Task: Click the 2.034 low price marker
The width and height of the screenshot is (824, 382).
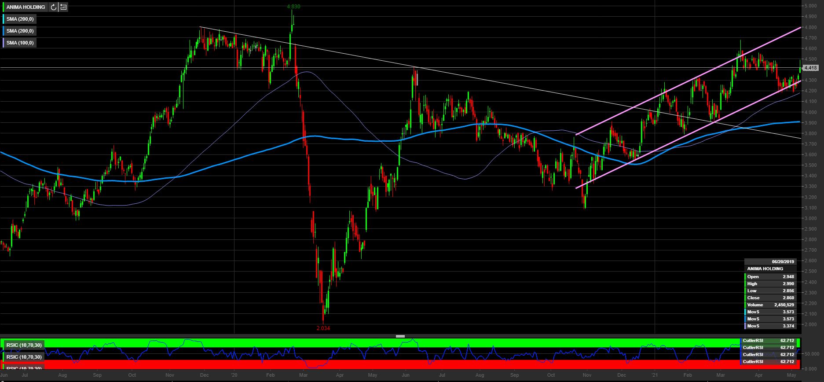Action: 323,328
